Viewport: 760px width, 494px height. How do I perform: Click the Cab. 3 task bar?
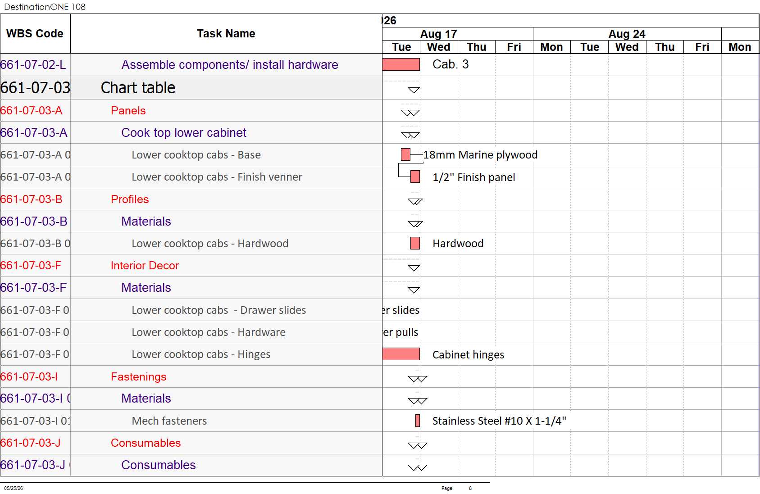401,64
